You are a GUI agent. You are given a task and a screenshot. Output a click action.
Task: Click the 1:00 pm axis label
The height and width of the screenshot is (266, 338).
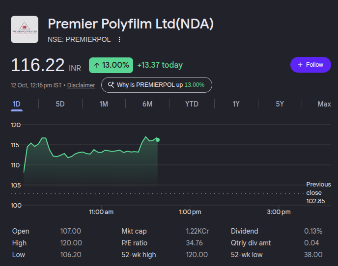coord(190,212)
